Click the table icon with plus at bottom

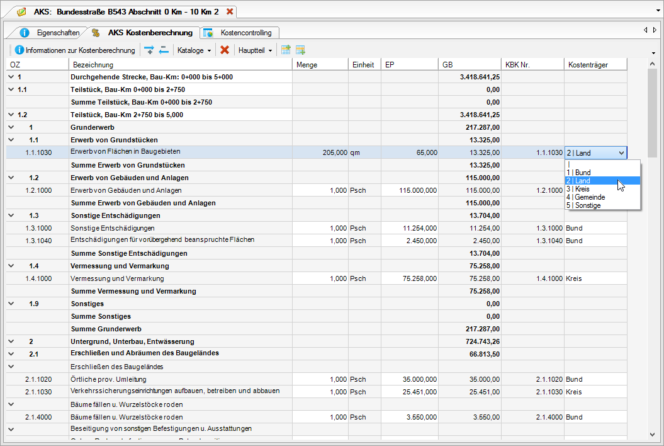tap(300, 50)
